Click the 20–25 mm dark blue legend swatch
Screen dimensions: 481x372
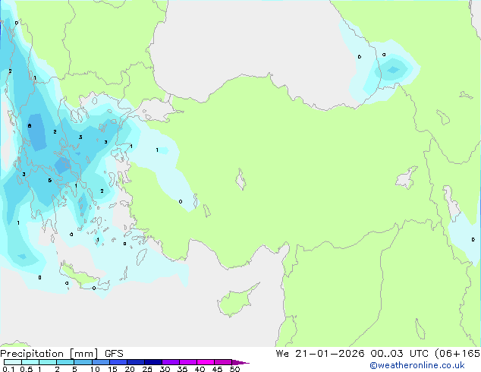135,362
